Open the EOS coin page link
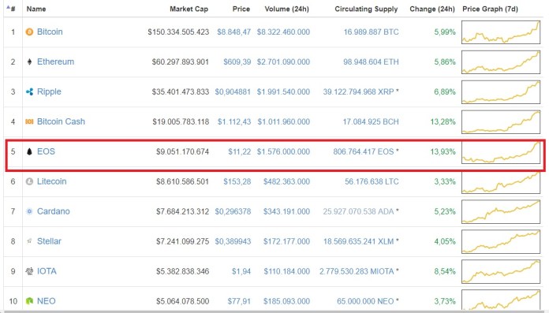This screenshot has height=313, width=549. coord(46,151)
